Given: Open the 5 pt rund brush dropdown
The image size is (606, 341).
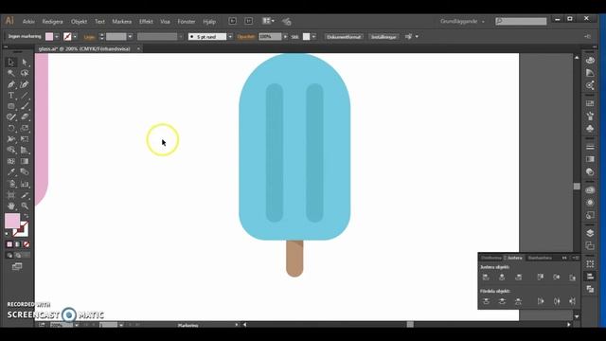Looking at the screenshot, I should point(230,37).
